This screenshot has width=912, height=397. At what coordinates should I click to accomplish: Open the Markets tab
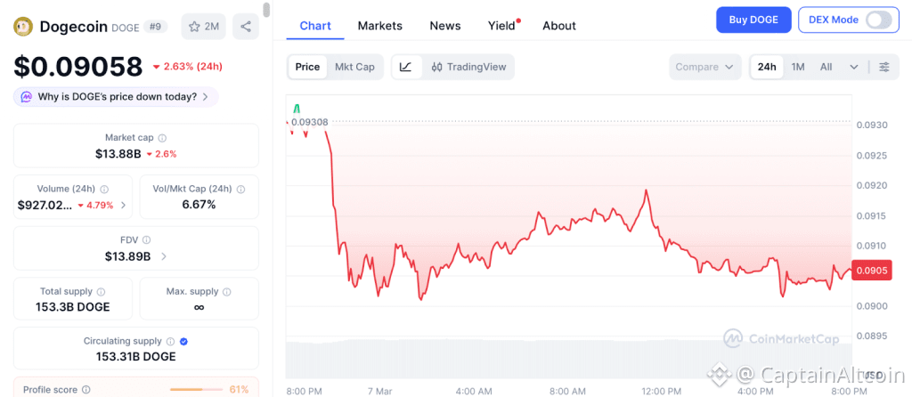click(379, 26)
